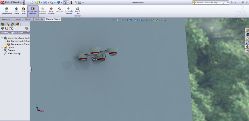
Task: Switch to the Assembly tab
Action: (x=6, y=19)
